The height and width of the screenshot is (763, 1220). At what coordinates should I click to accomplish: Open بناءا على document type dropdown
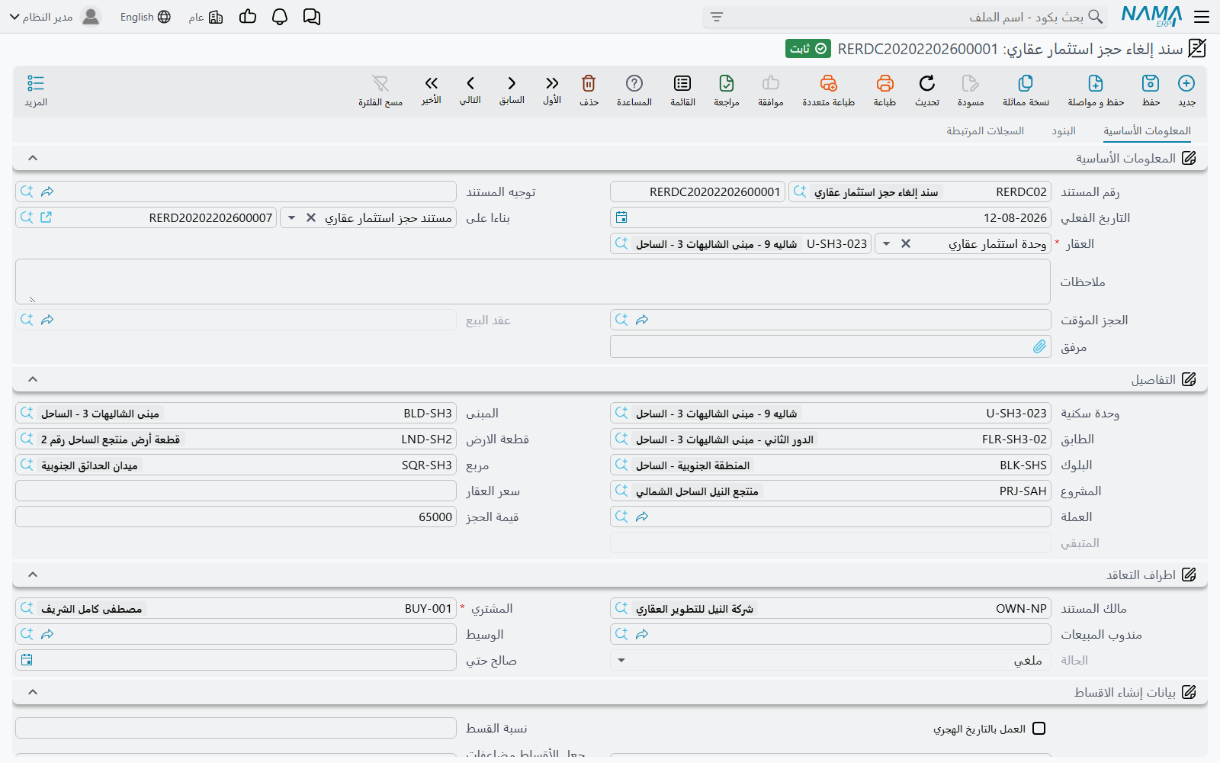click(x=291, y=217)
